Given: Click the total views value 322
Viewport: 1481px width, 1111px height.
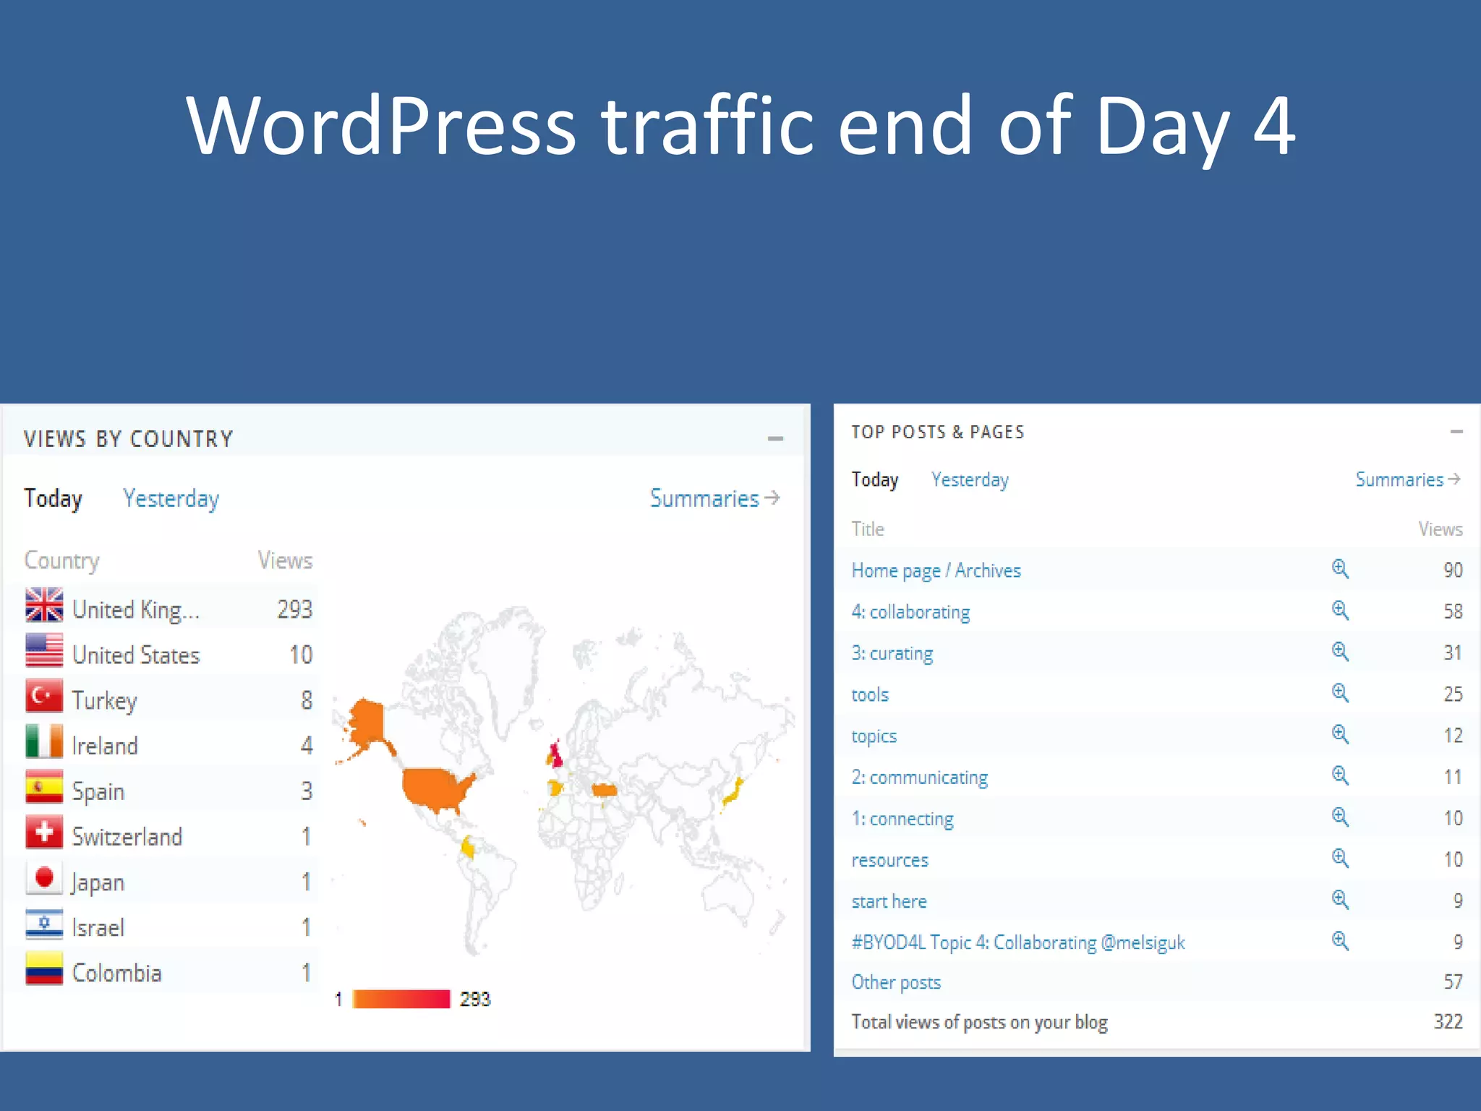Looking at the screenshot, I should tap(1448, 1021).
